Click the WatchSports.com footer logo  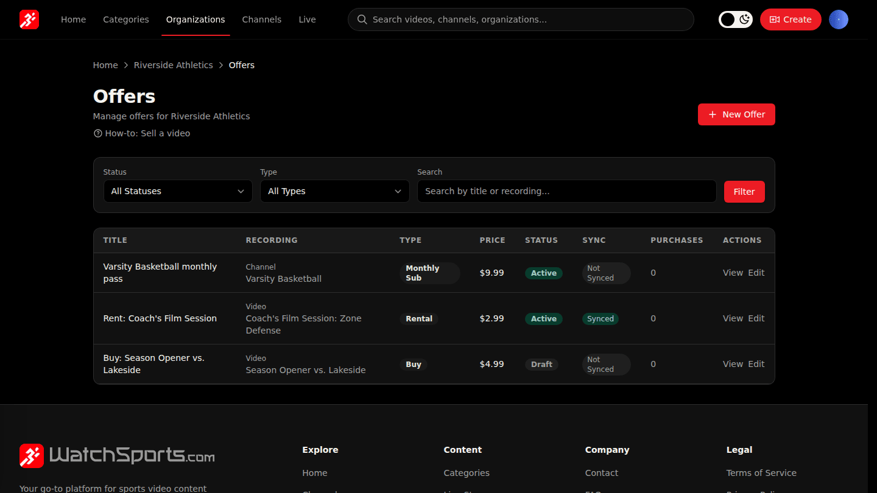117,455
